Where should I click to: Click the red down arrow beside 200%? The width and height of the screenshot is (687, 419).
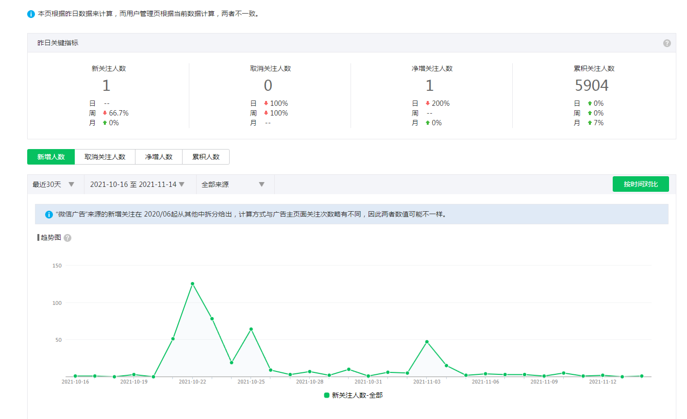coord(427,103)
